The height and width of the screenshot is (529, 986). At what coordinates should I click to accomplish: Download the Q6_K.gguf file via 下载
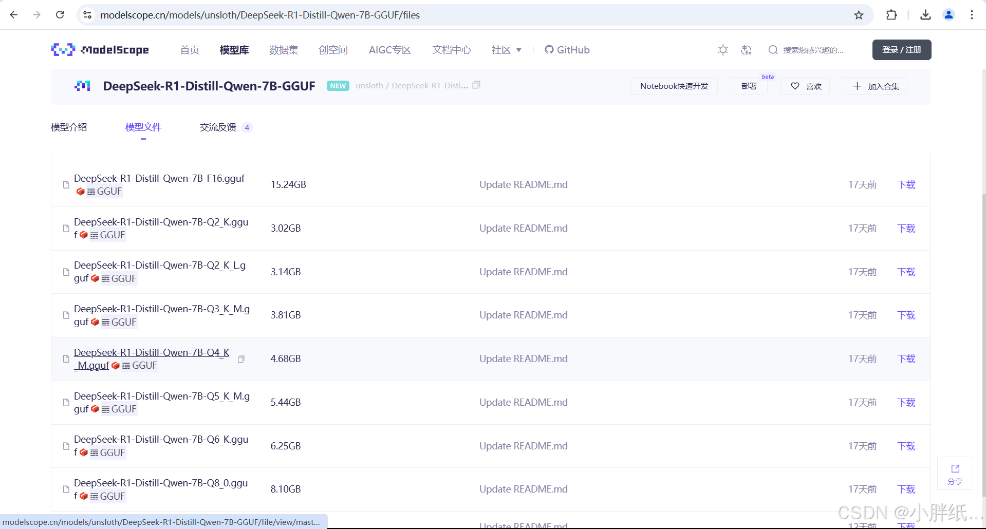coord(906,446)
